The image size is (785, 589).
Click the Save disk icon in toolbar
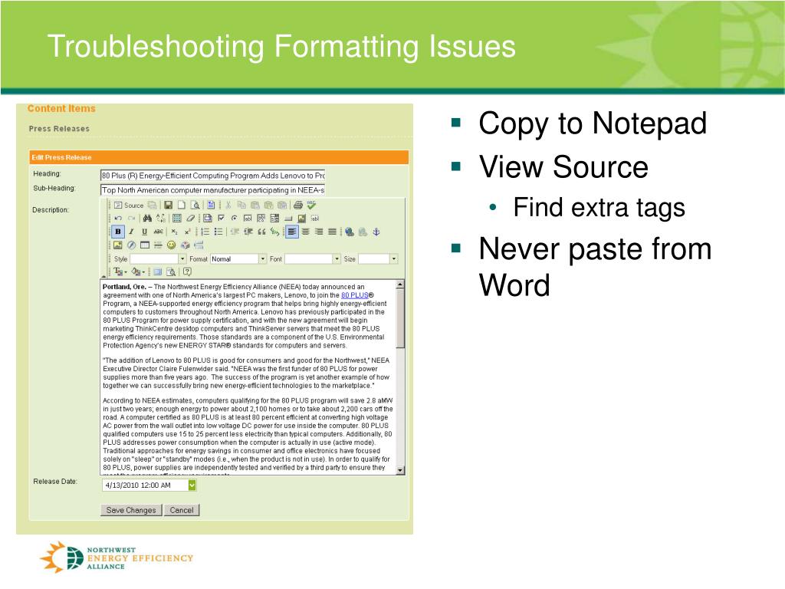click(168, 205)
